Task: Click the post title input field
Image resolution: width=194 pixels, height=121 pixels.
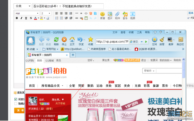Action: 68,6
